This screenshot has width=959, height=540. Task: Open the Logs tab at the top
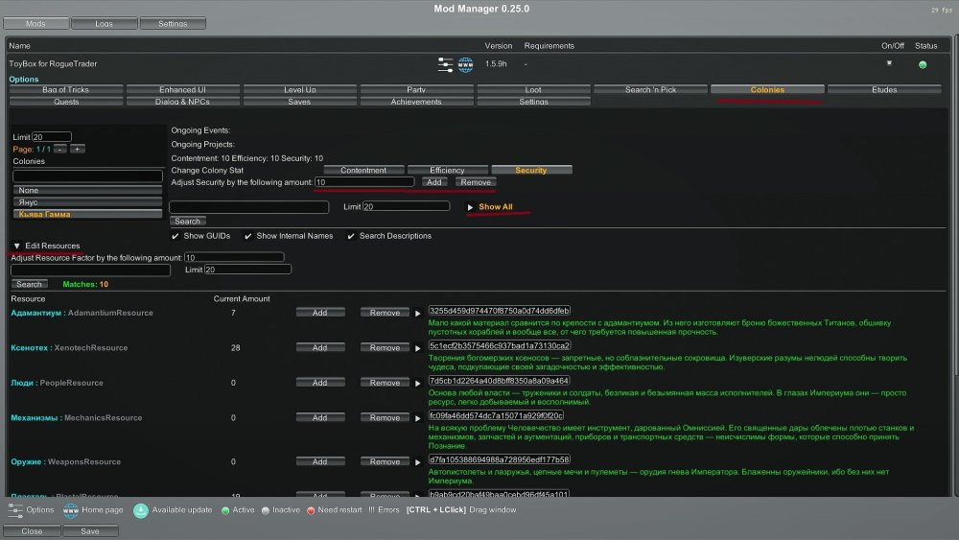104,24
